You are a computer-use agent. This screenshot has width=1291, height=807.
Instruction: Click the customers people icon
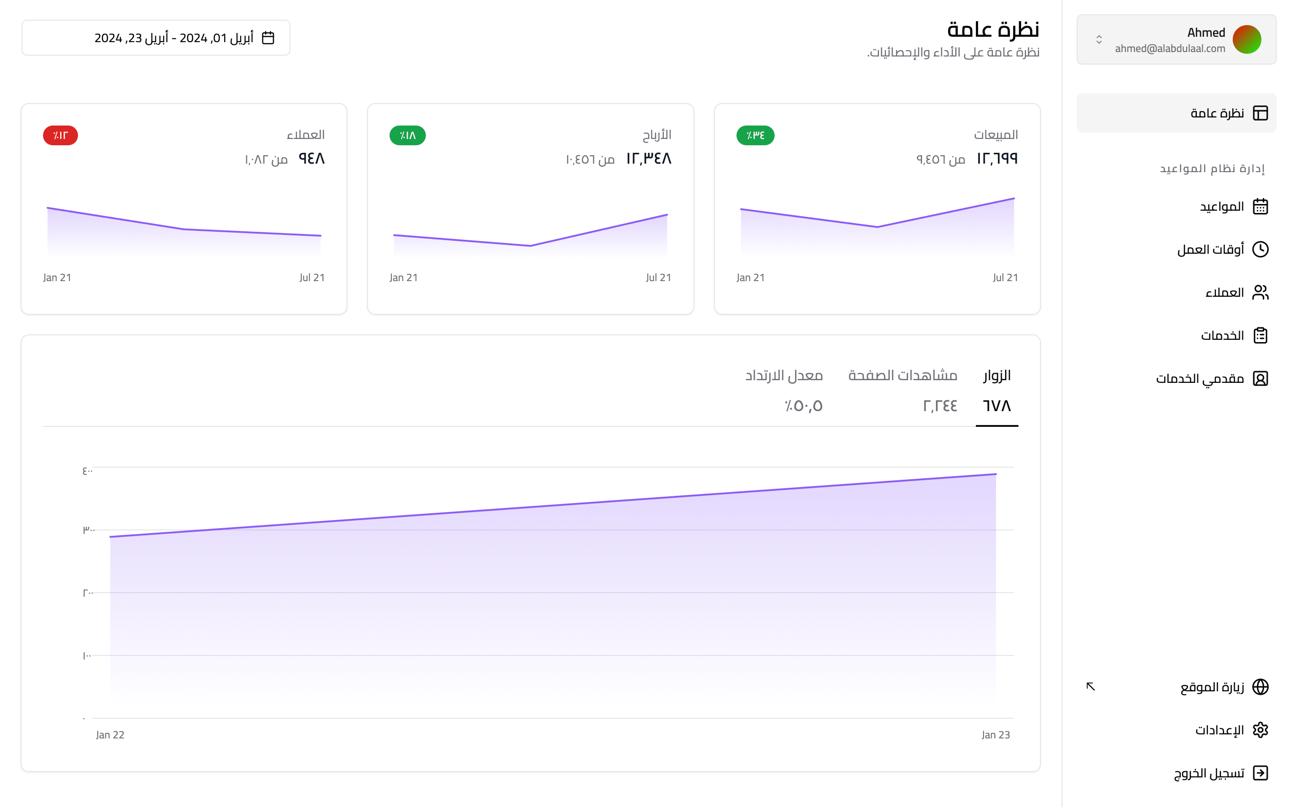(1260, 292)
